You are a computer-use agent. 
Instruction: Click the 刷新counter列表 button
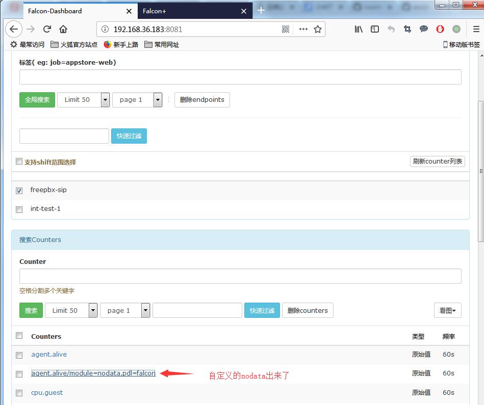point(437,161)
